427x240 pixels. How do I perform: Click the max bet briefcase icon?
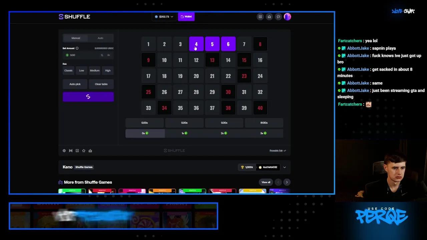90,151
